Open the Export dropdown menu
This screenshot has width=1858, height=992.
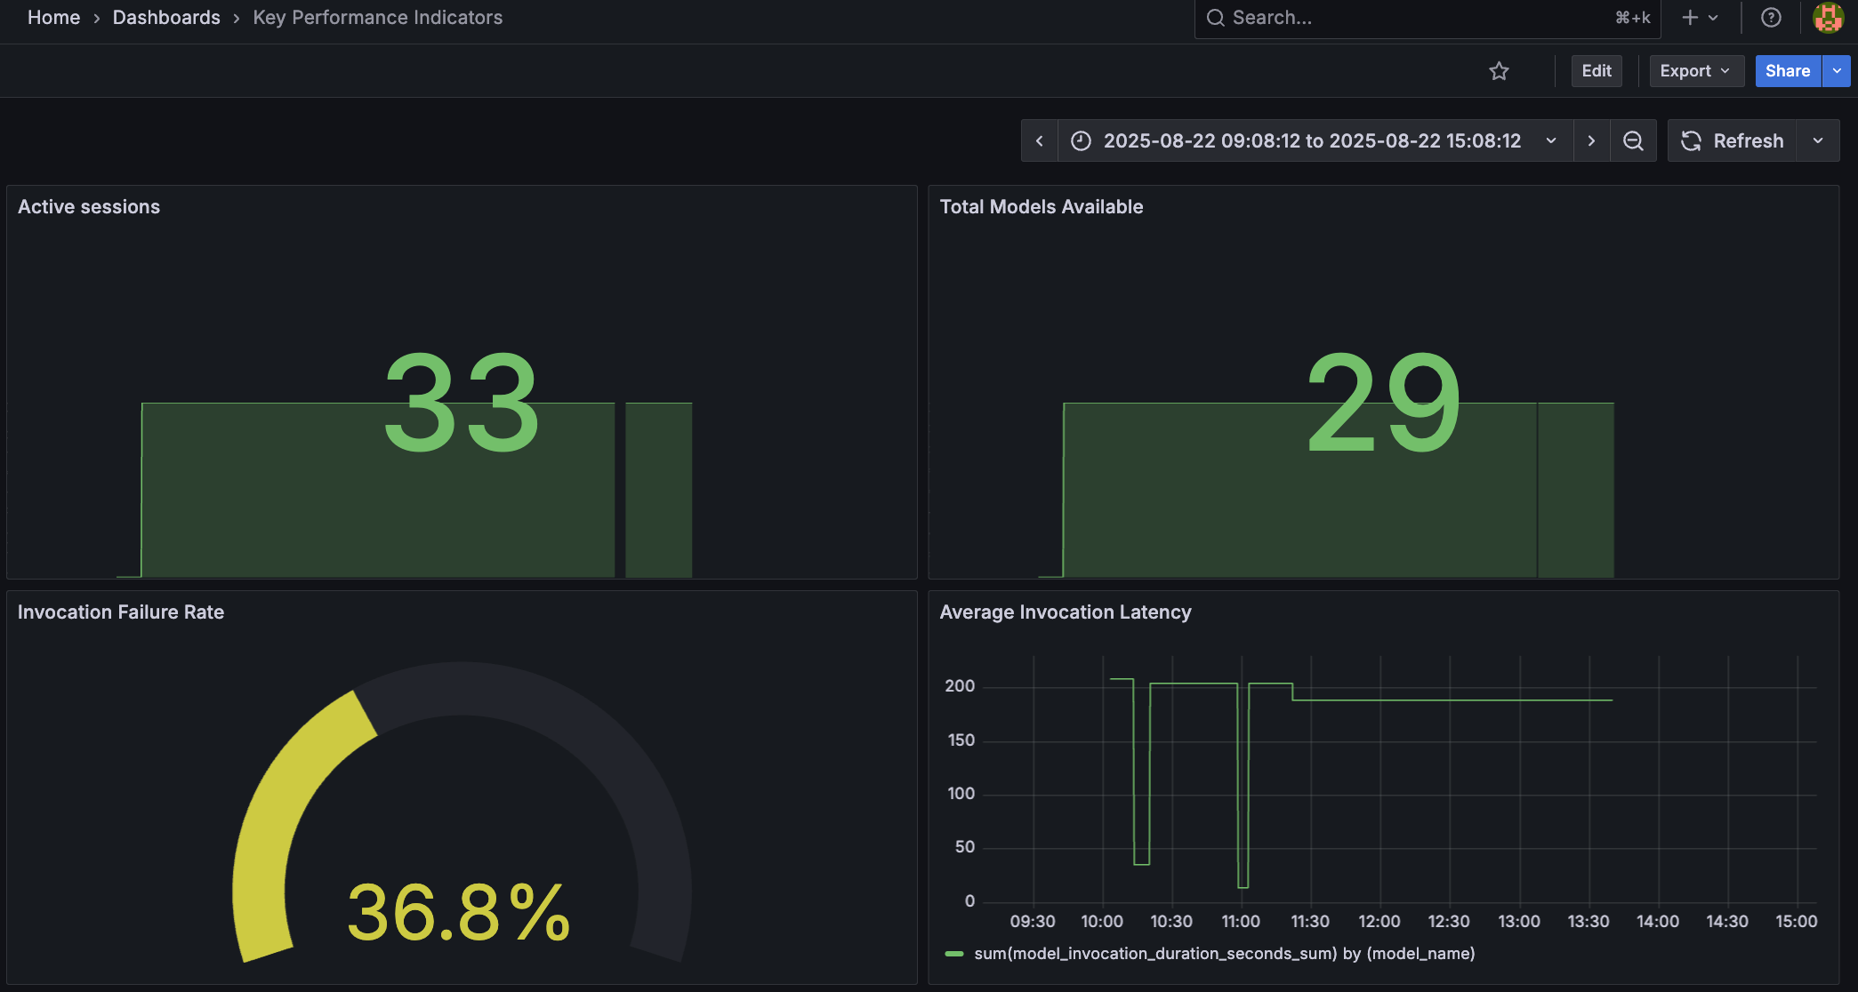pos(1694,71)
